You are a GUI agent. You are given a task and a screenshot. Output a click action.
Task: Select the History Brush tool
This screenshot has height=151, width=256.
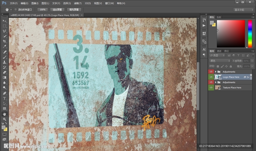pos(4,67)
